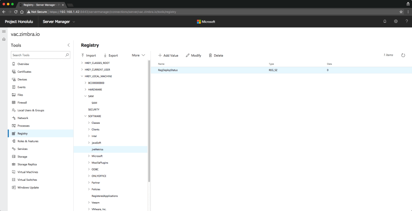Select the JreMetrics registry key

coord(97,150)
